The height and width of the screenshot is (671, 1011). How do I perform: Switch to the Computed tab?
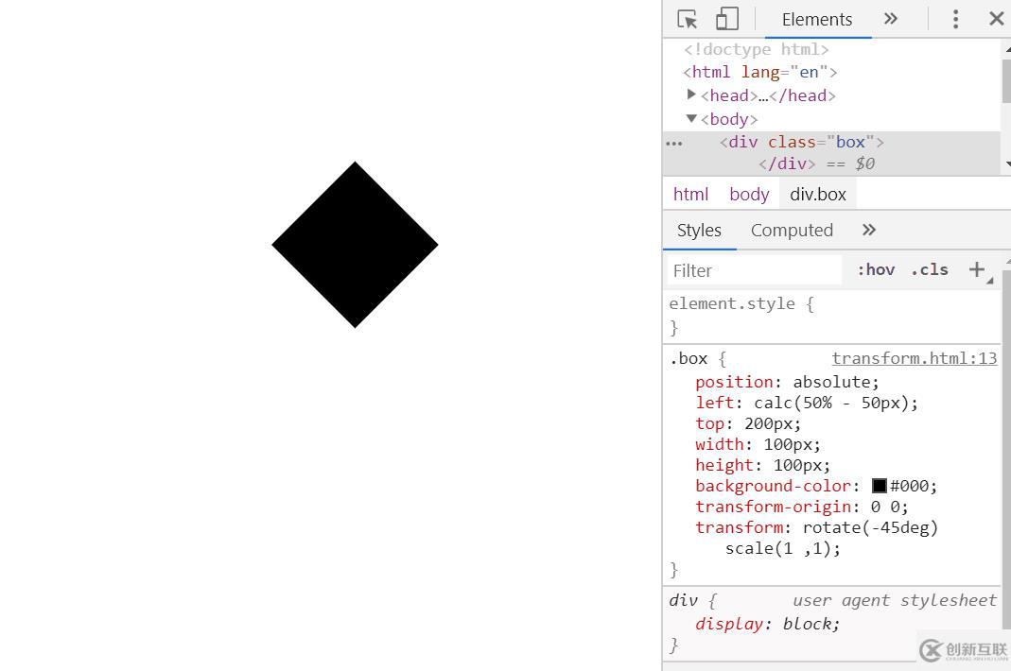792,230
